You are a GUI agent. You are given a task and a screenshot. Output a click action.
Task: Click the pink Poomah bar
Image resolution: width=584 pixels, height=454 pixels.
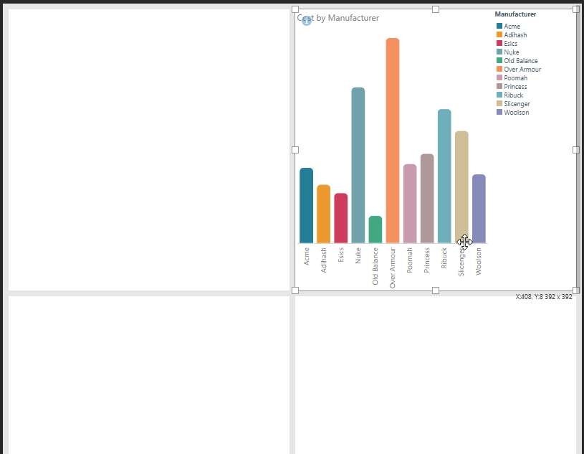tap(410, 204)
